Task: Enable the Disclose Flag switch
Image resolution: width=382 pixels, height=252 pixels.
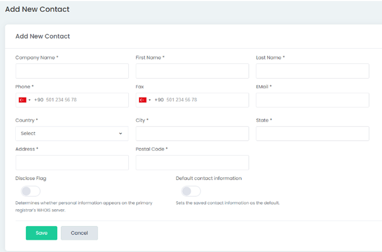Action: pyautogui.click(x=31, y=191)
